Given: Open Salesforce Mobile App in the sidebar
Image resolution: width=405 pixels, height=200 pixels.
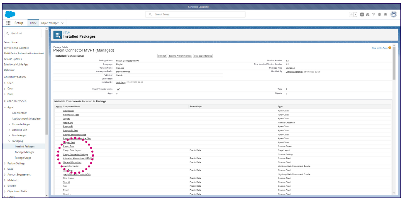Looking at the screenshot, I should pyautogui.click(x=16, y=65).
